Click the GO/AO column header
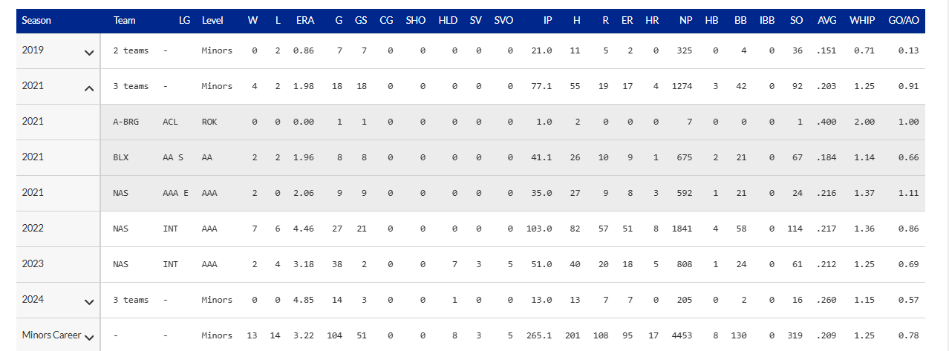Screen dimensions: 949x351 (903, 21)
